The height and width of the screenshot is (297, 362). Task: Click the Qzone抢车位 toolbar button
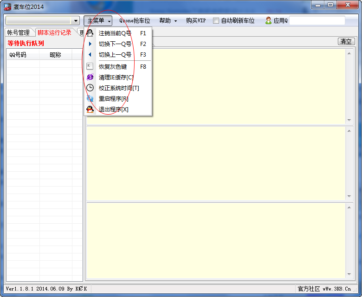pos(135,20)
